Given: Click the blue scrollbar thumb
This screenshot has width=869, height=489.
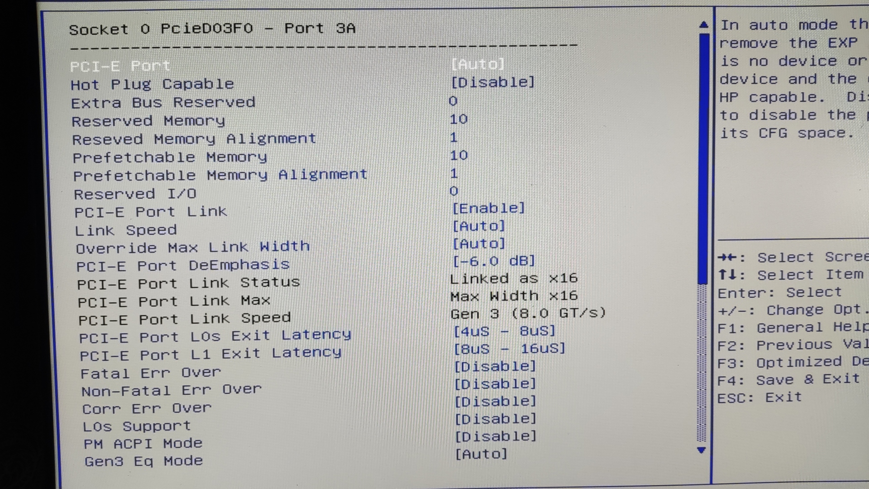Looking at the screenshot, I should pyautogui.click(x=703, y=158).
